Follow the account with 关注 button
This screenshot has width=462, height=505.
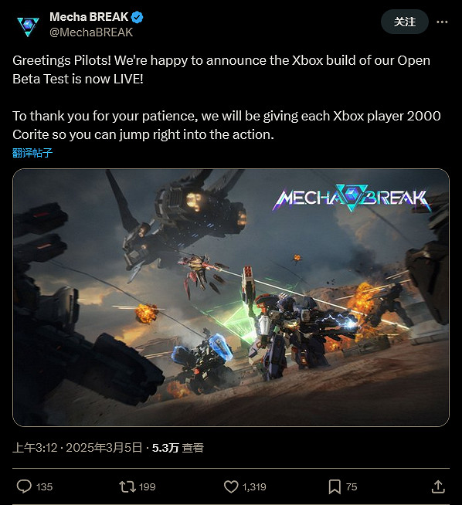pyautogui.click(x=405, y=22)
